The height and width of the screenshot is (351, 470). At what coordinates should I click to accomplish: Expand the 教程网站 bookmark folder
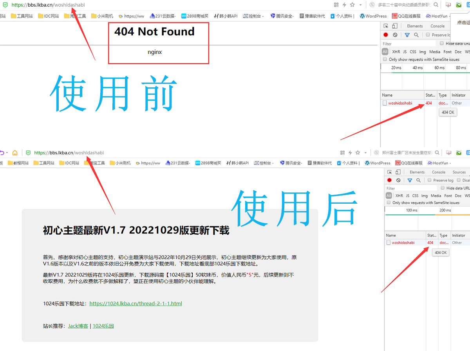[x=18, y=163]
